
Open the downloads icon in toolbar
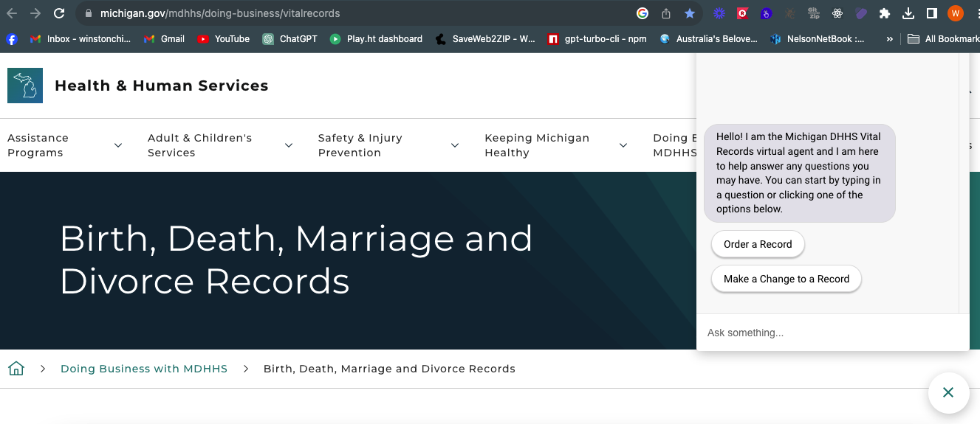pyautogui.click(x=908, y=13)
